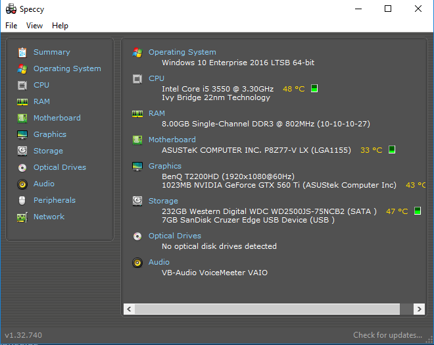434x345 pixels.
Task: Open the View menu
Action: [x=34, y=26]
